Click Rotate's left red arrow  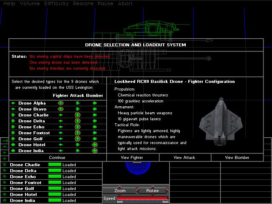[138, 191]
